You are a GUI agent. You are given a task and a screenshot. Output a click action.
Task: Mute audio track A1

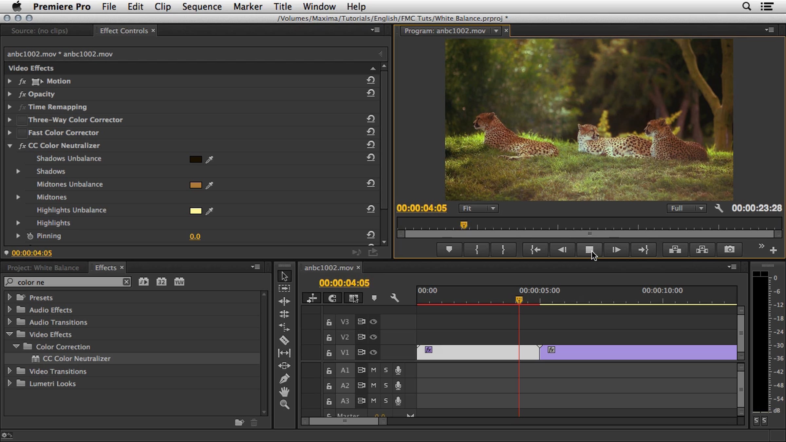coord(373,370)
